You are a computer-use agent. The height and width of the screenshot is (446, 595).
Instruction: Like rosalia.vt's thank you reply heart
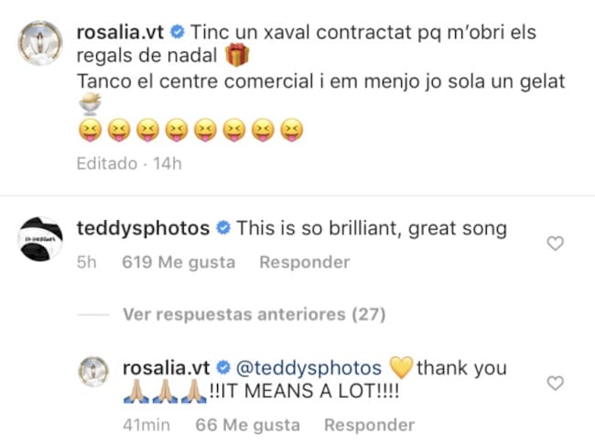[x=555, y=384]
